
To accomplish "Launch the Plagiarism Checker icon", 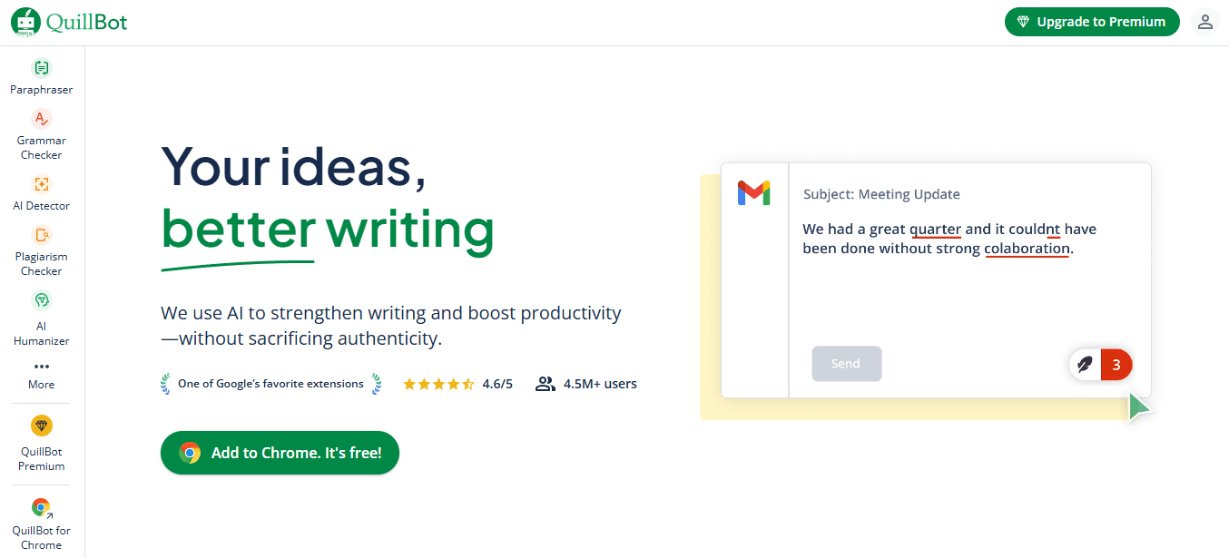I will point(42,235).
